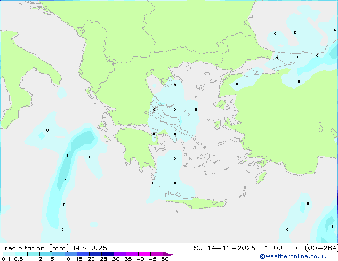
Task: Click the (00+264) forecast hour label
Action: tap(321, 248)
